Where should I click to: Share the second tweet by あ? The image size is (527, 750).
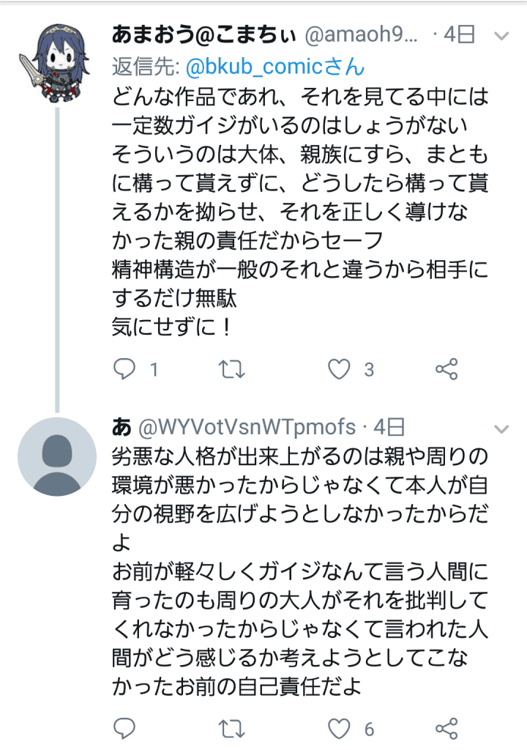coord(446,728)
